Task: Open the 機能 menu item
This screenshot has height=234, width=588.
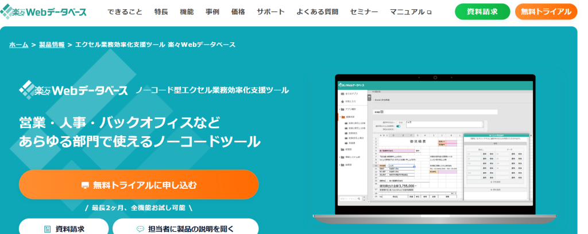Action: tap(187, 12)
